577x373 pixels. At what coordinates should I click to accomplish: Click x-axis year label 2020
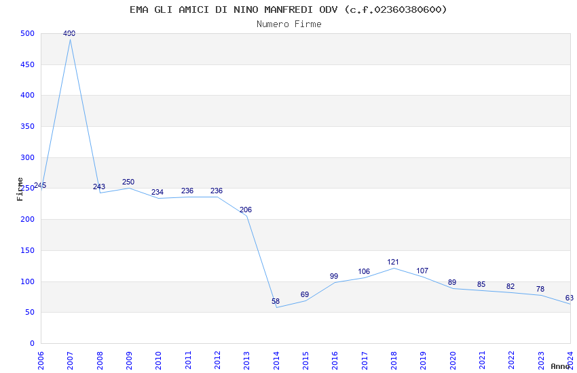pos(453,361)
